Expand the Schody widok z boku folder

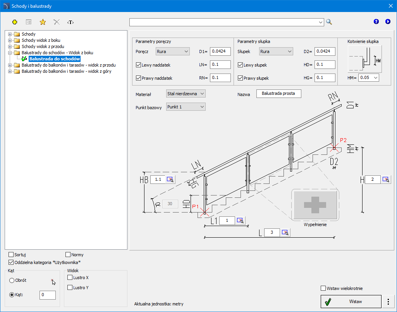(x=10, y=40)
